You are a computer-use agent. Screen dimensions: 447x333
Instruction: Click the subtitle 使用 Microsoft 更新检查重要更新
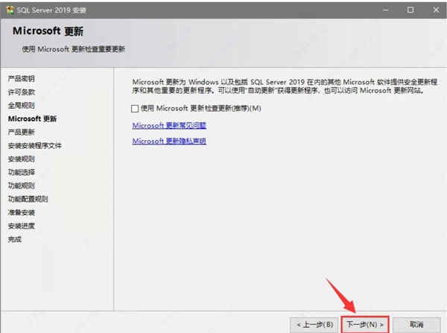tap(73, 49)
